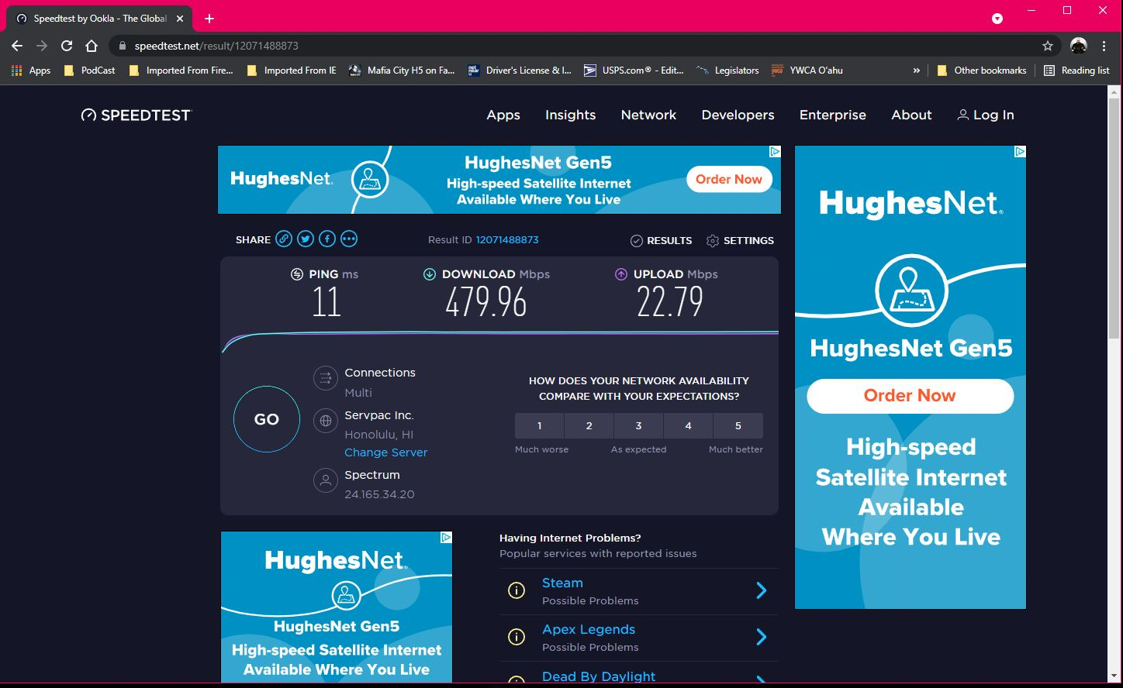Rate network availability as 2
This screenshot has height=688, width=1123.
coord(589,426)
